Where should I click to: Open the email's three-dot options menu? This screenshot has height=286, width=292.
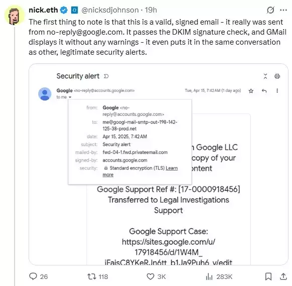[x=277, y=91]
